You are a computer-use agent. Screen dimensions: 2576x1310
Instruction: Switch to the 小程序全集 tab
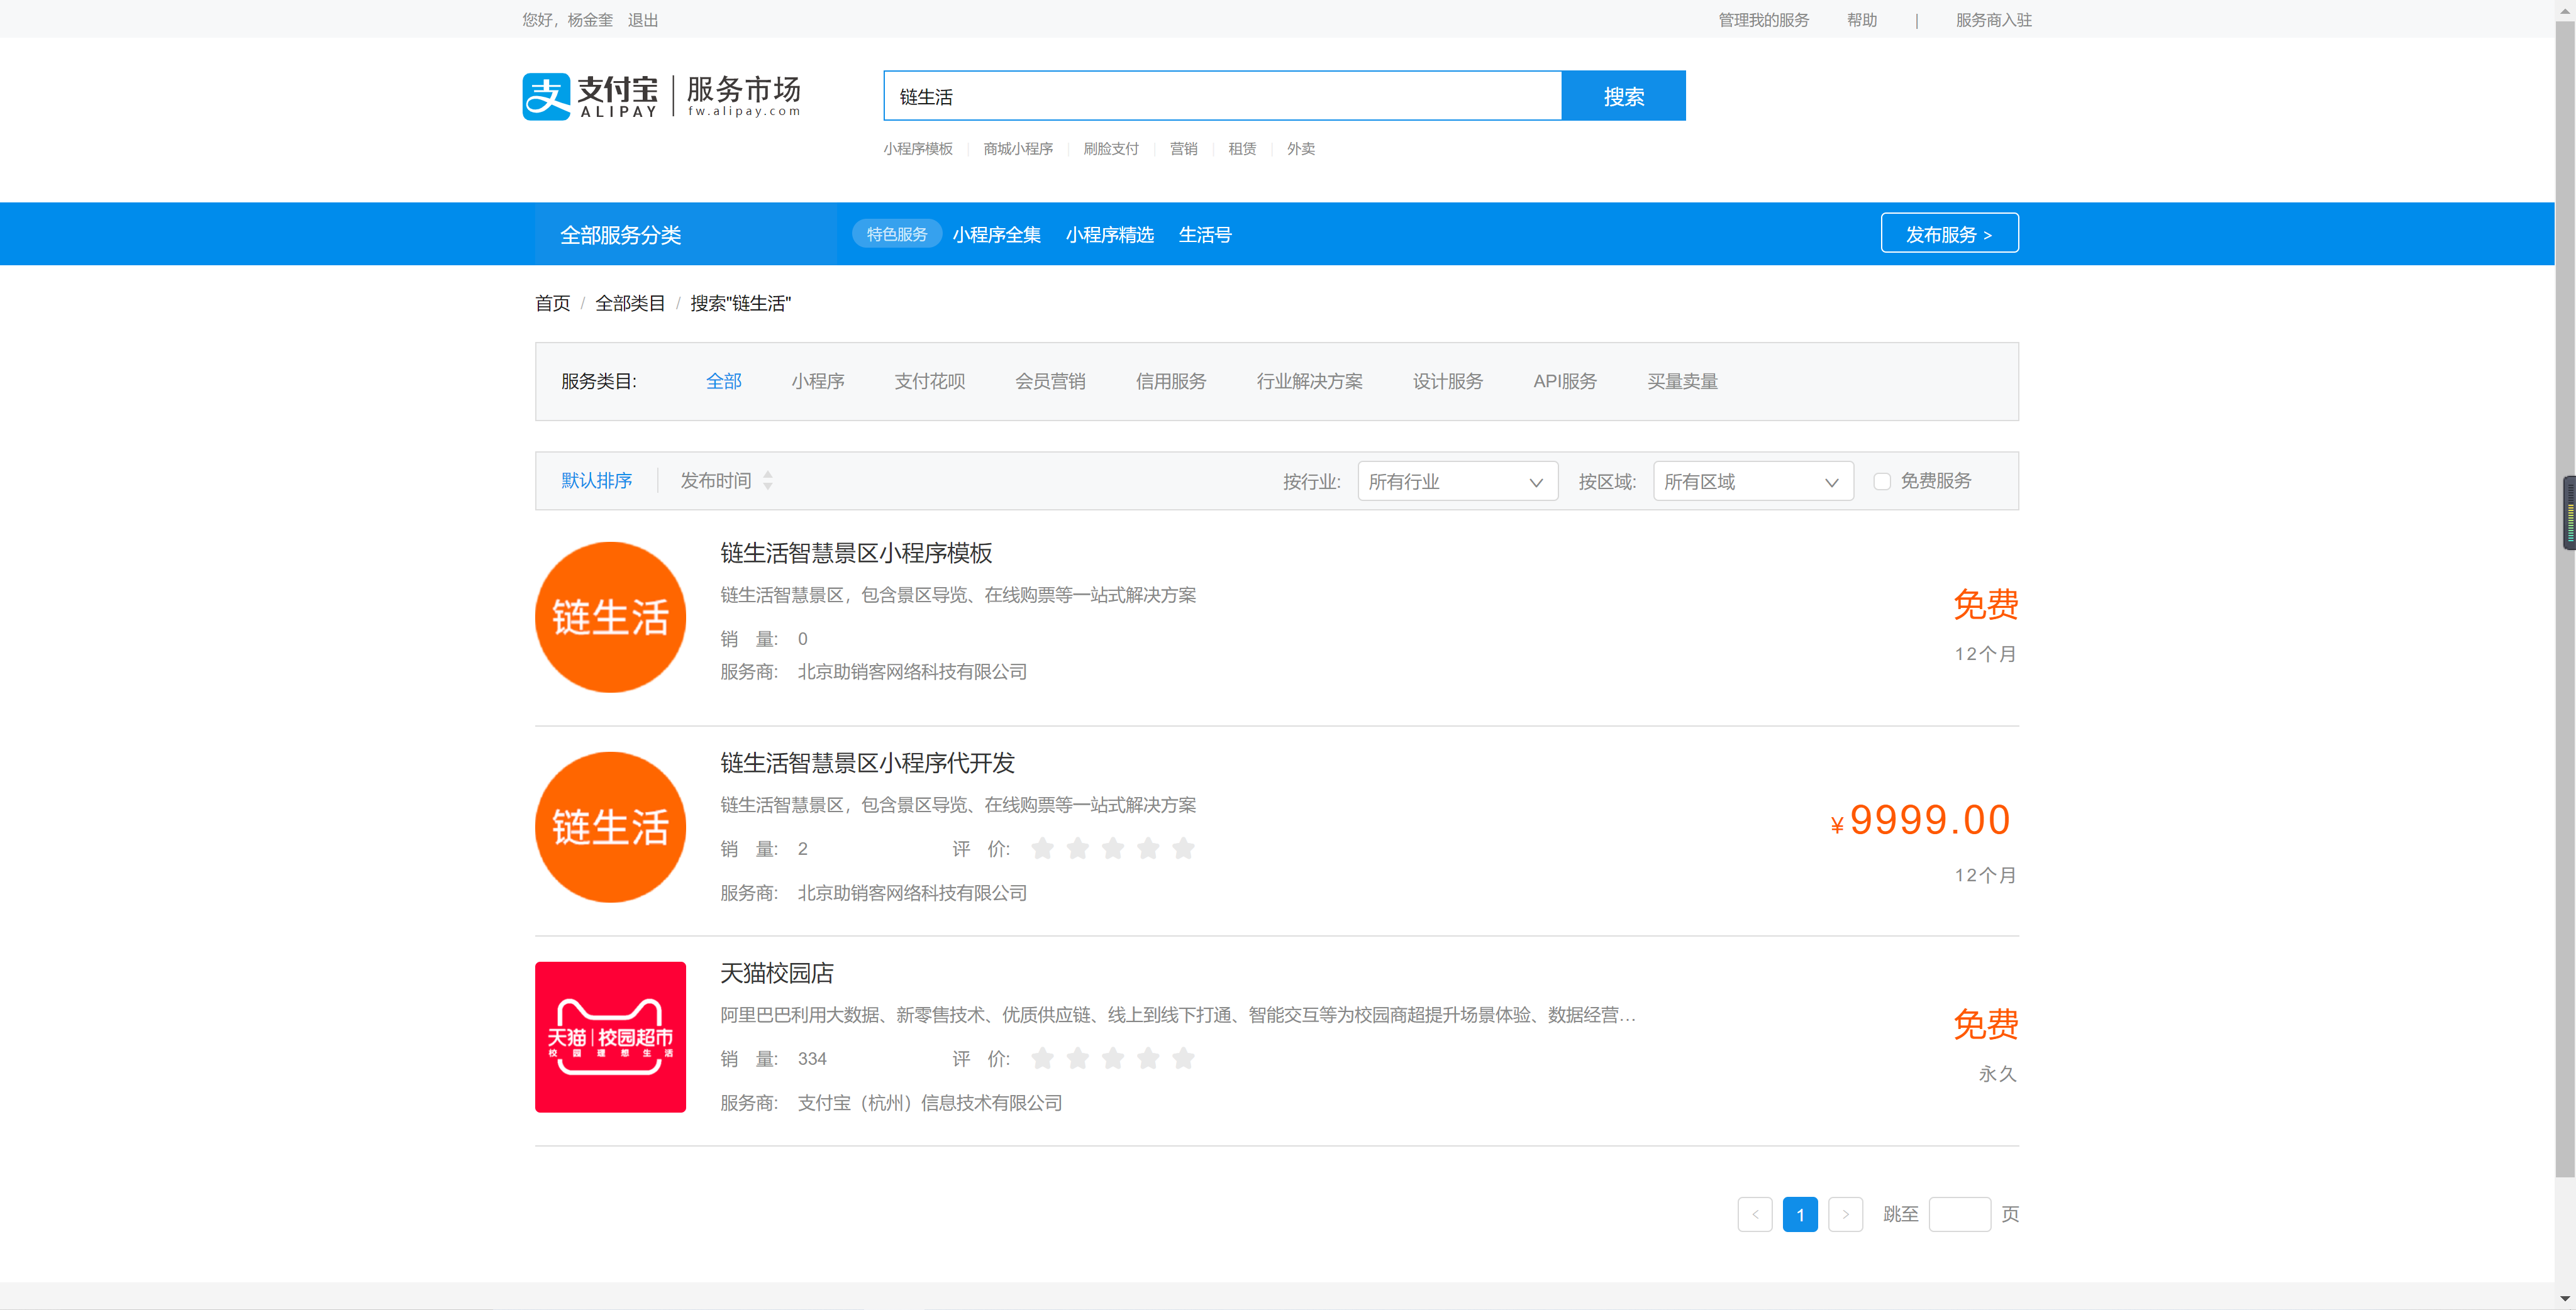[x=996, y=235]
